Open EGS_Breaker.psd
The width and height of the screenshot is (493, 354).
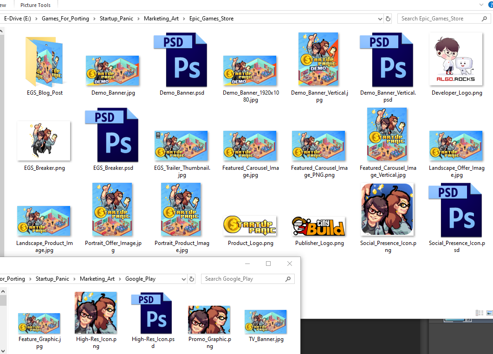pyautogui.click(x=112, y=135)
